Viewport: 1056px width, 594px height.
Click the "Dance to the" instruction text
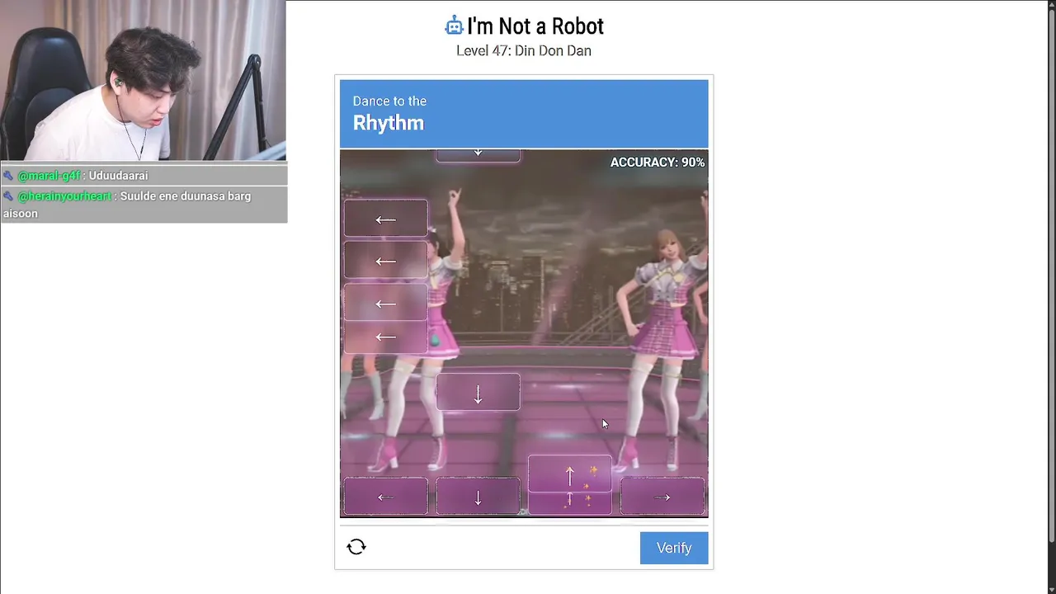389,101
